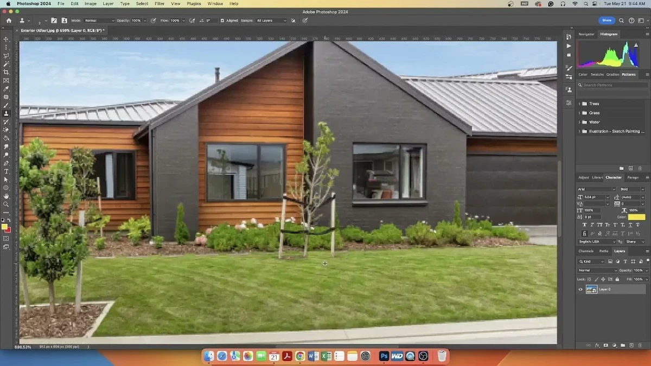
Task: Click the Layer 0 thumbnail
Action: (x=591, y=289)
